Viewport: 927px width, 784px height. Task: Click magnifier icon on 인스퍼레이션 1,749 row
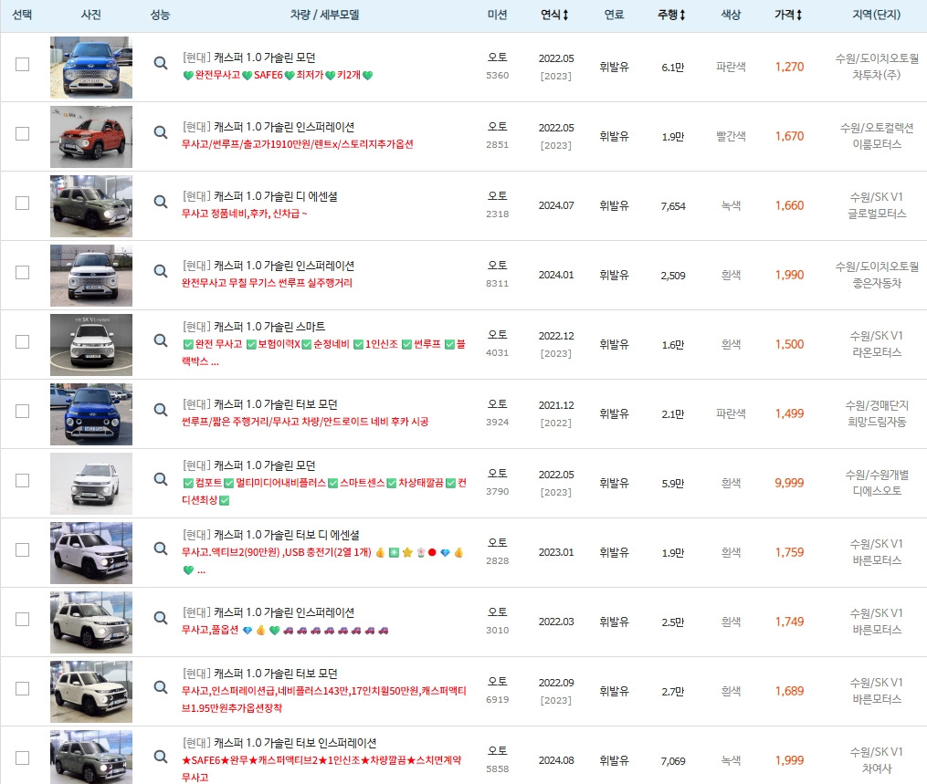click(160, 617)
